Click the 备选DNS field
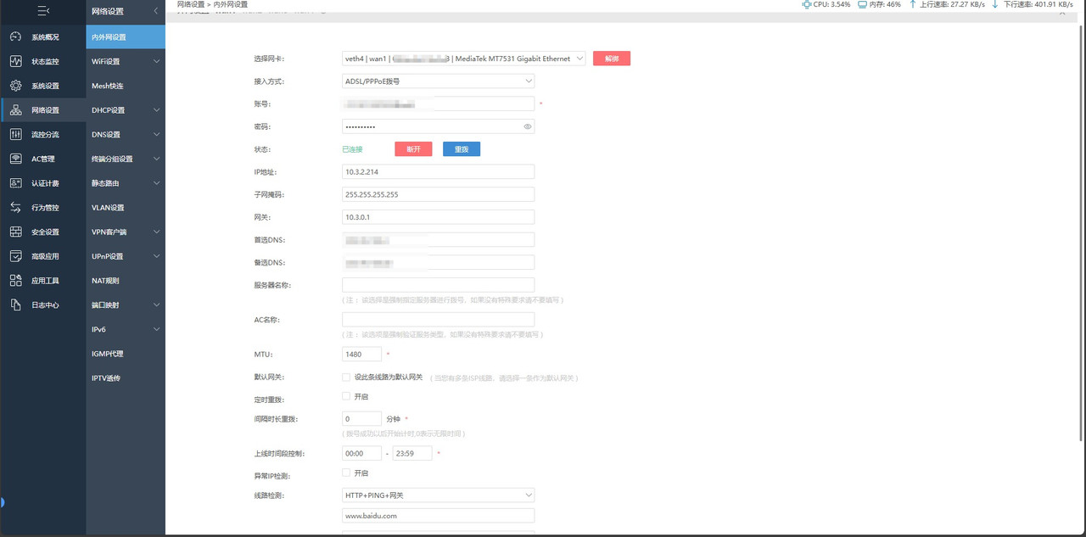The height and width of the screenshot is (537, 1086). pyautogui.click(x=438, y=262)
